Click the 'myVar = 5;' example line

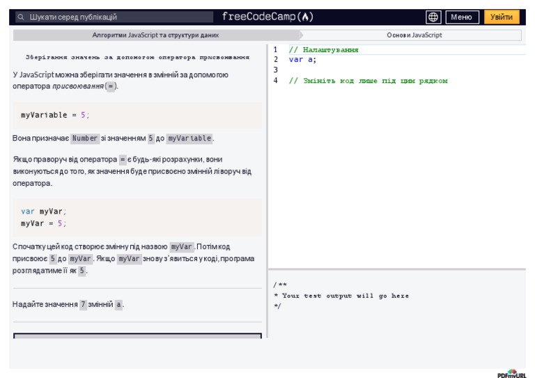43,223
